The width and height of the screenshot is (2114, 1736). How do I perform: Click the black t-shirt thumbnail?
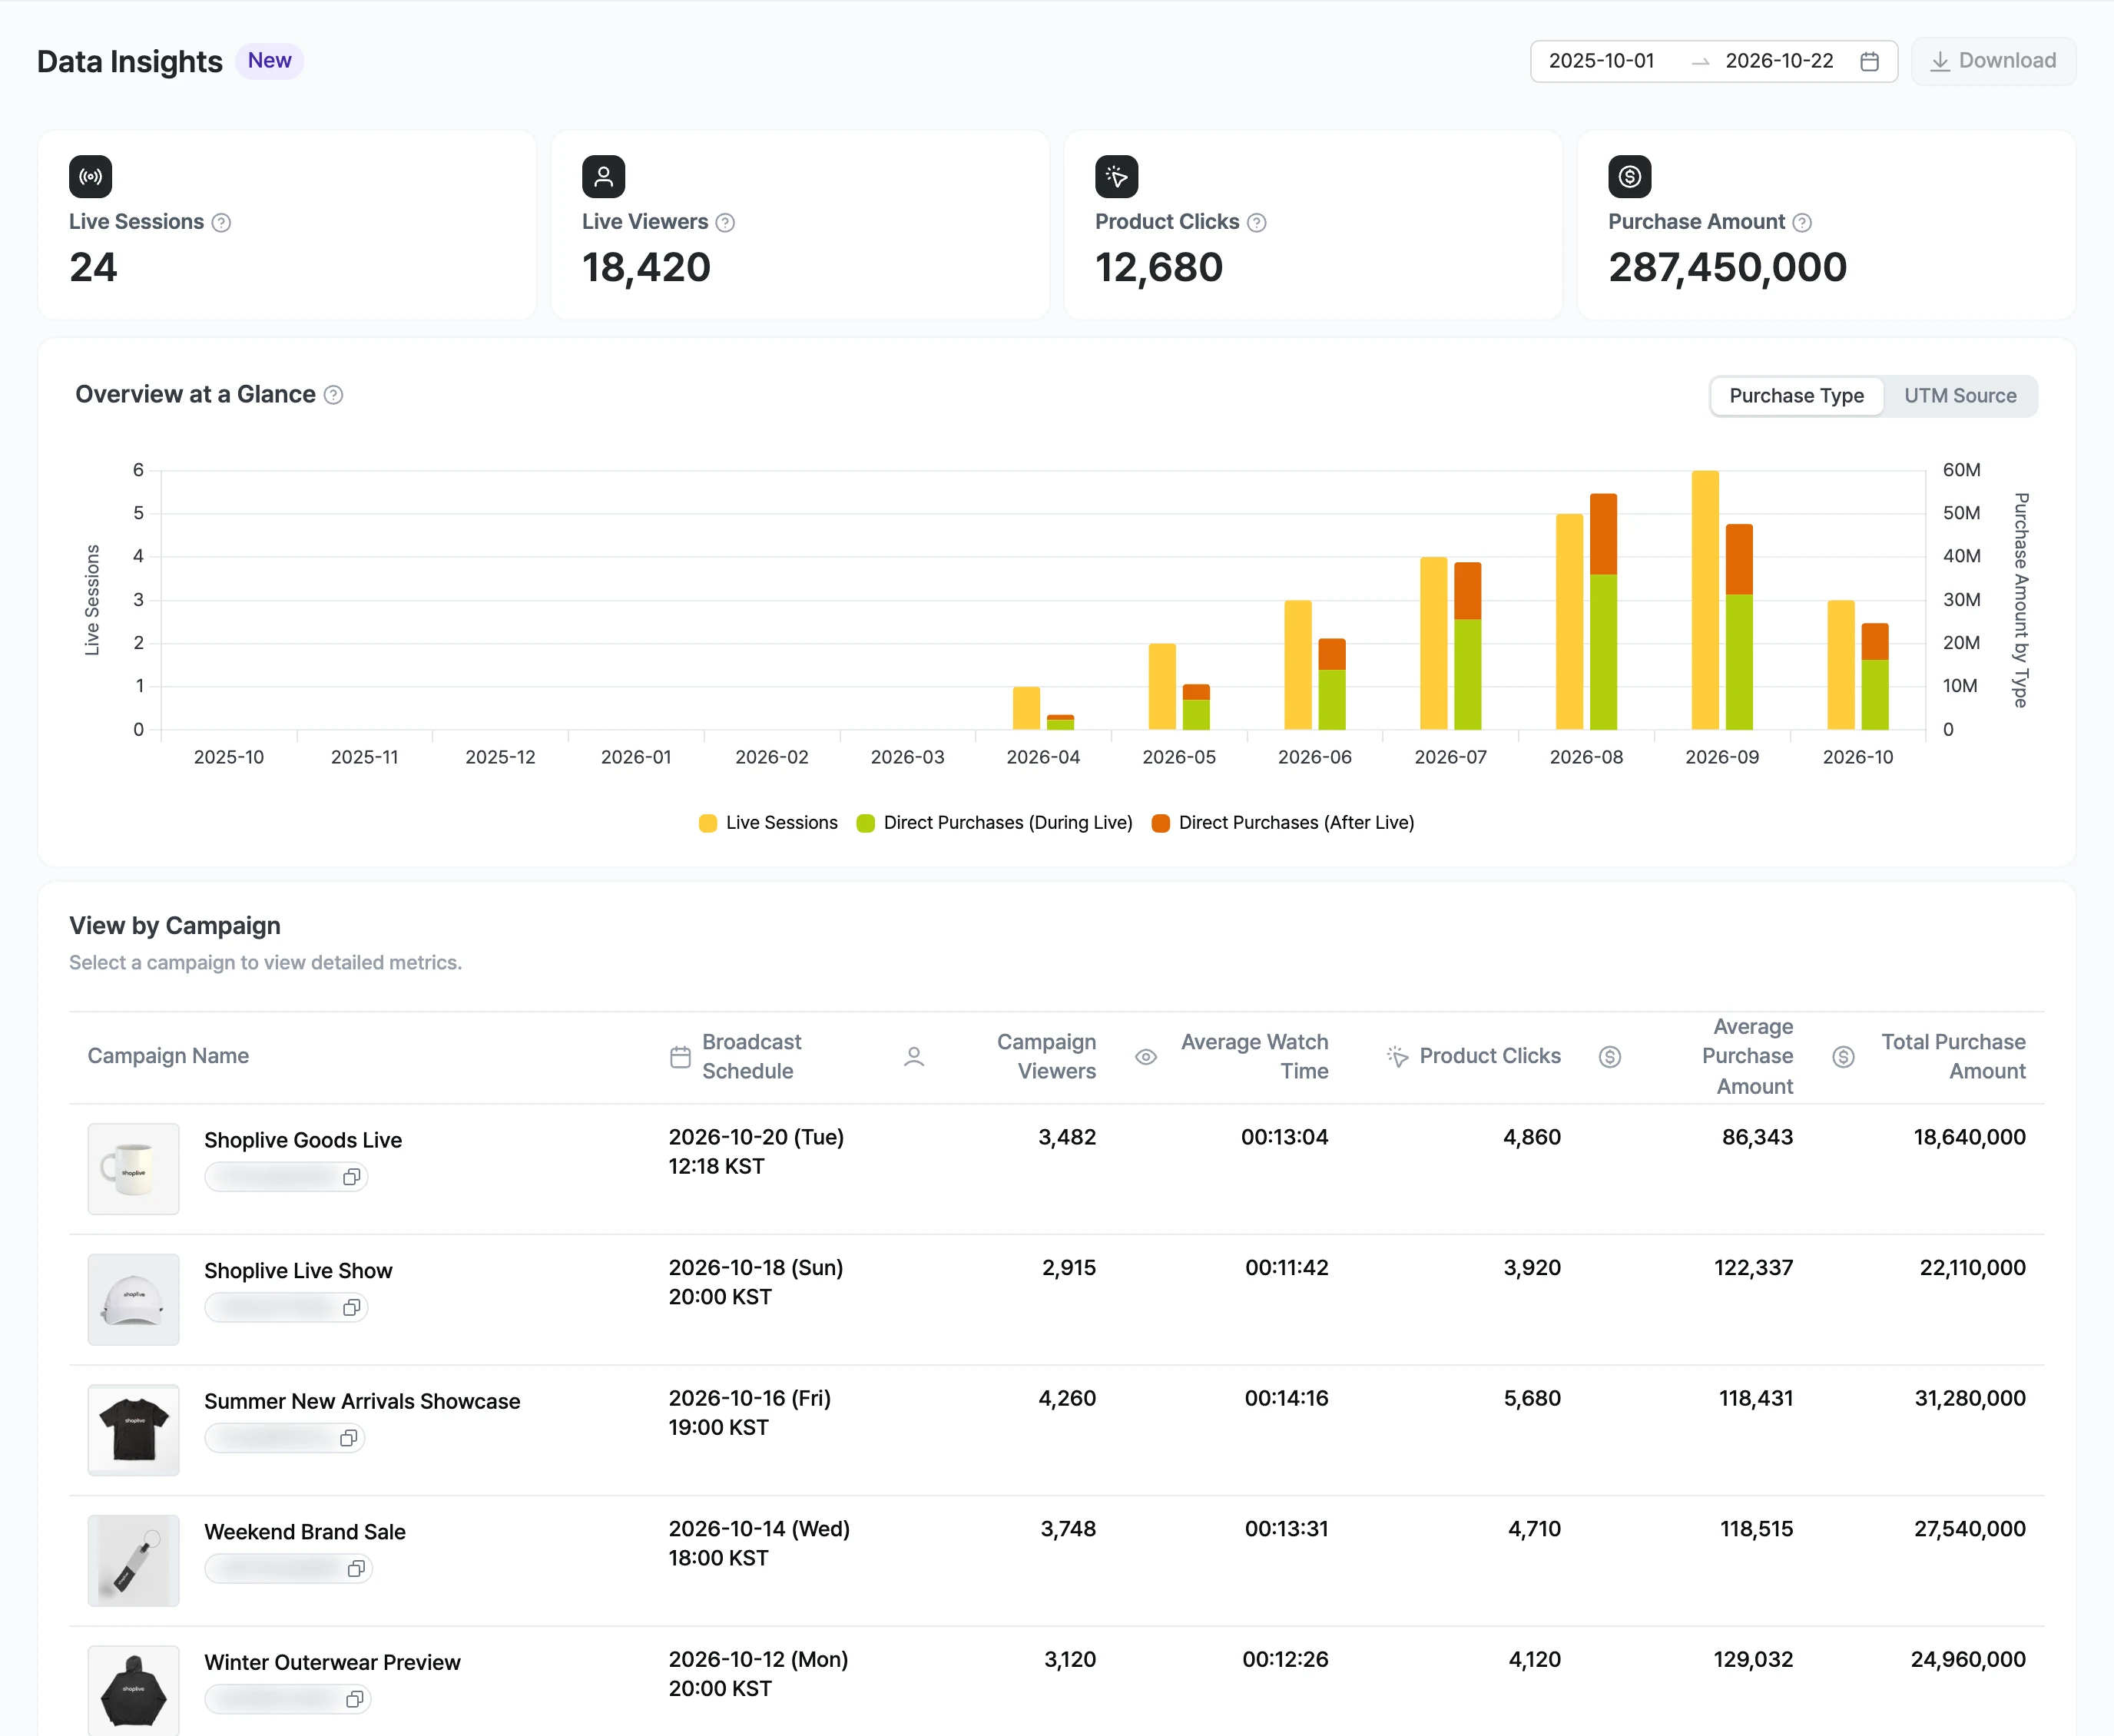point(133,1430)
